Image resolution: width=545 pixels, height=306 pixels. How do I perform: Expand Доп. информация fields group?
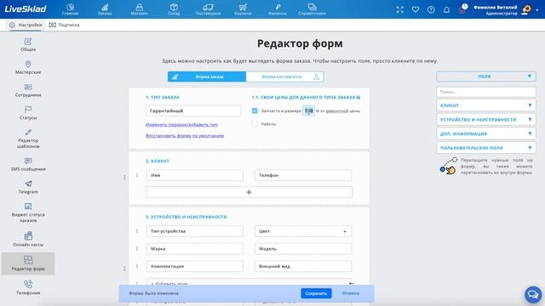click(x=486, y=133)
